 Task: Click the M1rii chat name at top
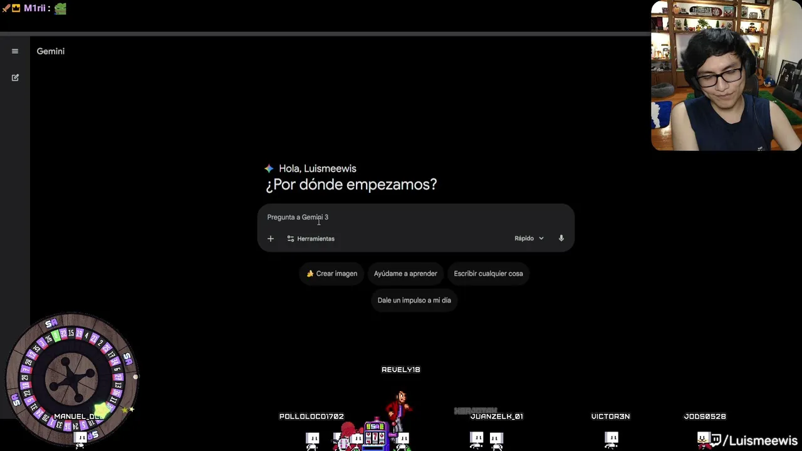(x=34, y=9)
